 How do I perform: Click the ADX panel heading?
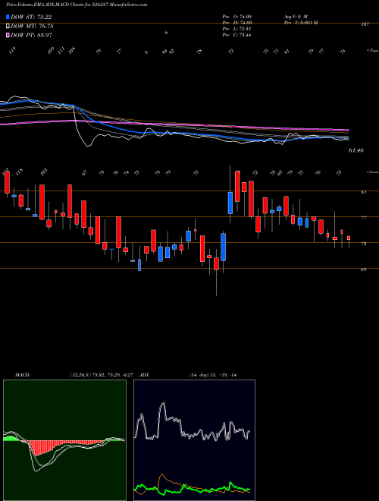point(144,375)
